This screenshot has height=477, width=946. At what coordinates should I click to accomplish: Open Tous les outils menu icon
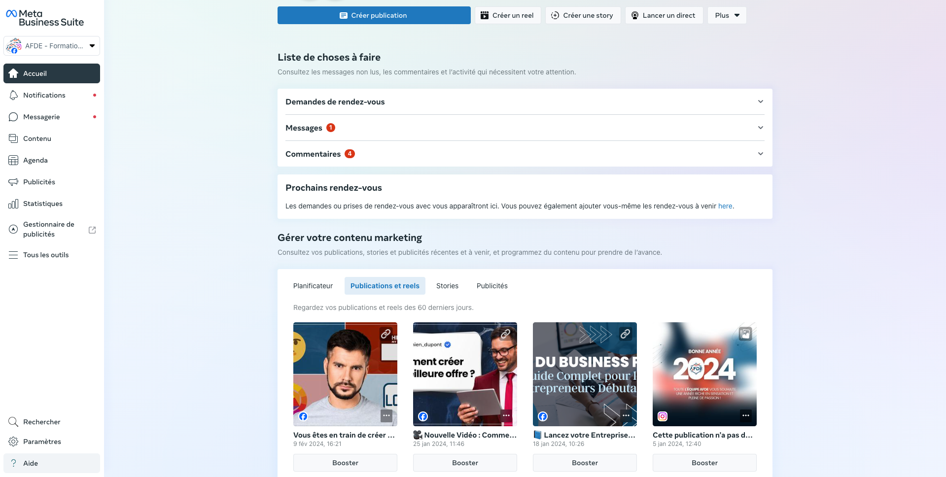(14, 255)
